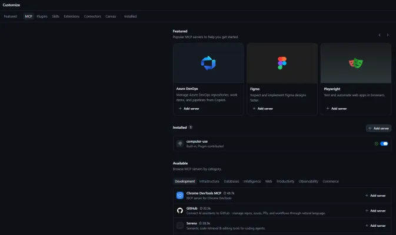This screenshot has width=396, height=235.
Task: Open the GitHub server title
Action: point(192,209)
